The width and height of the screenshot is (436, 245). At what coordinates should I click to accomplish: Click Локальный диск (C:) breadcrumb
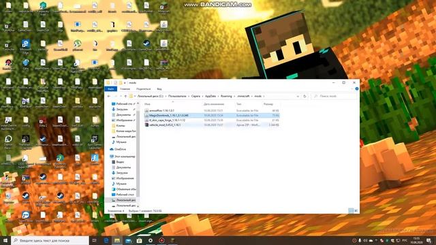[151, 96]
